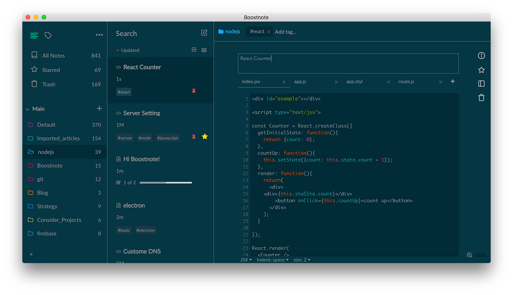Open the indent size dropdown
513x295 pixels.
tap(302, 260)
